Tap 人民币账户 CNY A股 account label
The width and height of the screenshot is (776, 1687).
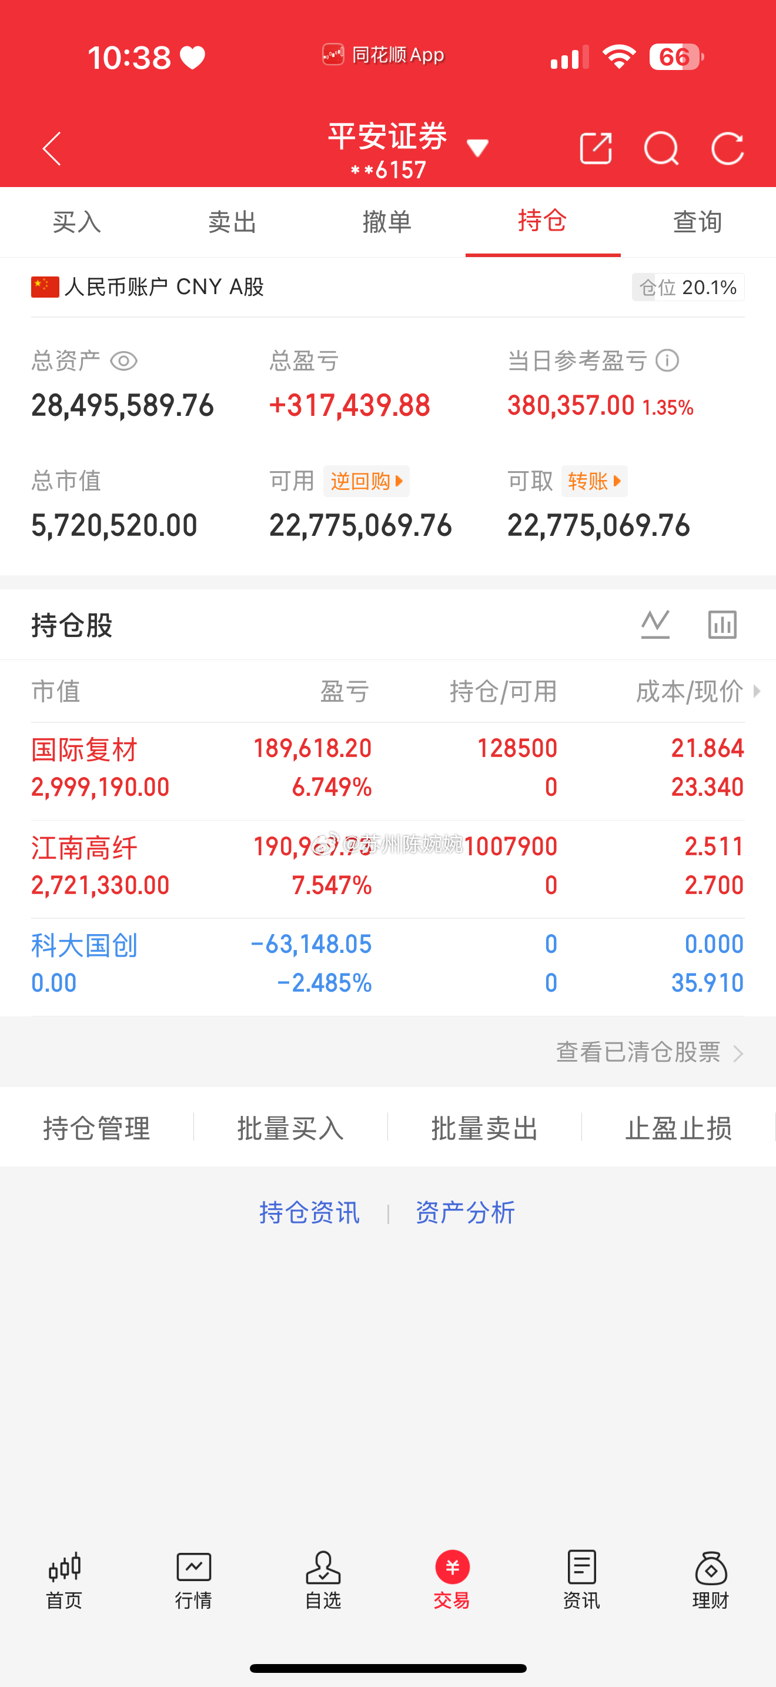point(148,287)
